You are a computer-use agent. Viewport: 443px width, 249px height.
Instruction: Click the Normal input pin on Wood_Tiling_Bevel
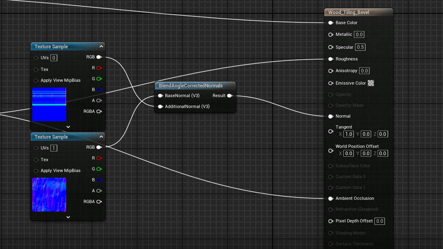tap(331, 116)
